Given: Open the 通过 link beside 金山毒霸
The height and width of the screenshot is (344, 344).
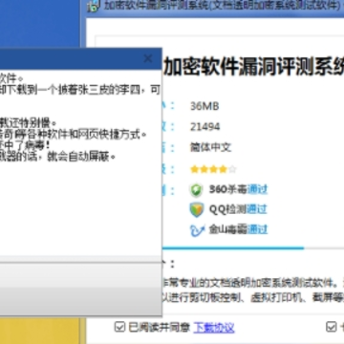Looking at the screenshot, I should (x=257, y=229).
